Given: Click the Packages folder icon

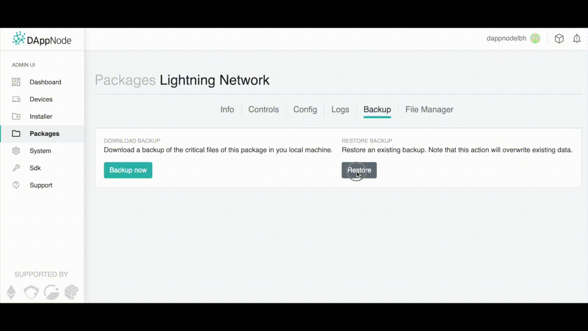Looking at the screenshot, I should (x=16, y=134).
